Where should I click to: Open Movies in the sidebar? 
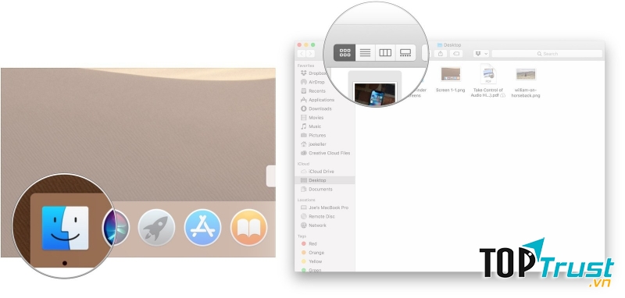(x=312, y=117)
